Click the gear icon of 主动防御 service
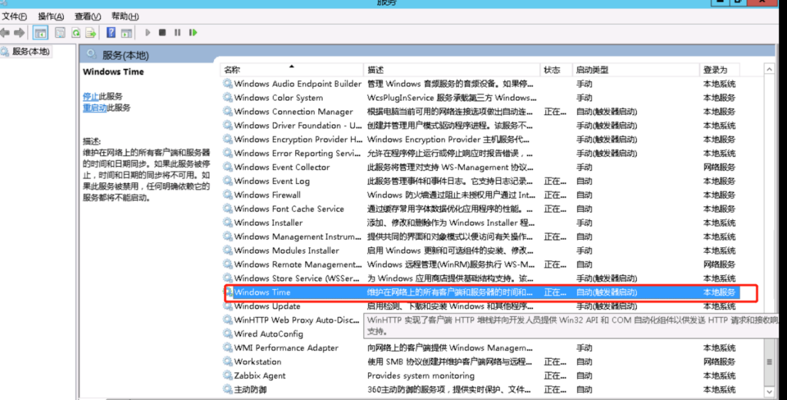This screenshot has width=787, height=400. coord(228,389)
